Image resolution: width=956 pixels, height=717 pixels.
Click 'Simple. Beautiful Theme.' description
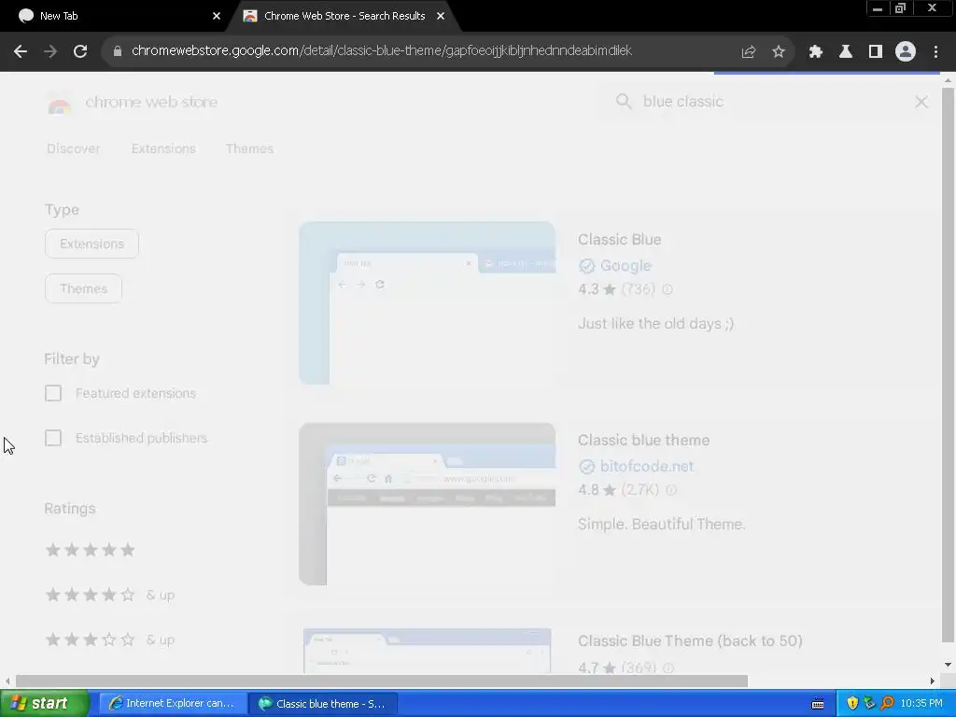click(662, 525)
